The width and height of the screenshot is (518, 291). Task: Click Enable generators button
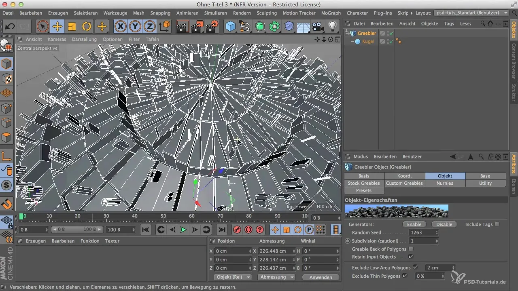click(414, 224)
